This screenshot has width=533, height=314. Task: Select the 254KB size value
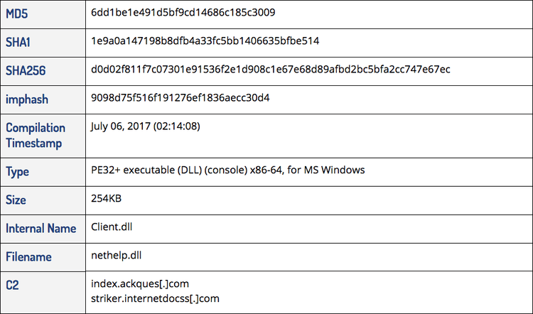pos(107,199)
